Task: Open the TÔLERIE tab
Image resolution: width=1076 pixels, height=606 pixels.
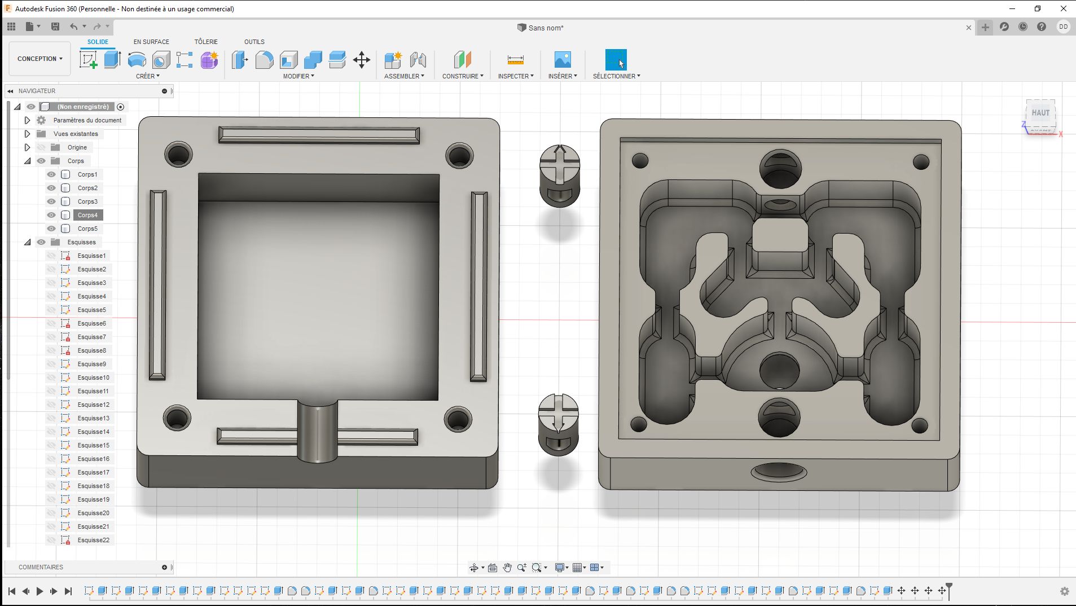Action: coord(206,42)
